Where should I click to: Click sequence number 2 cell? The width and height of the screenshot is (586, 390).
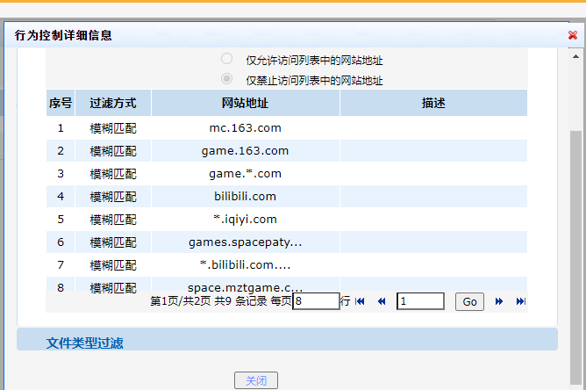click(61, 151)
